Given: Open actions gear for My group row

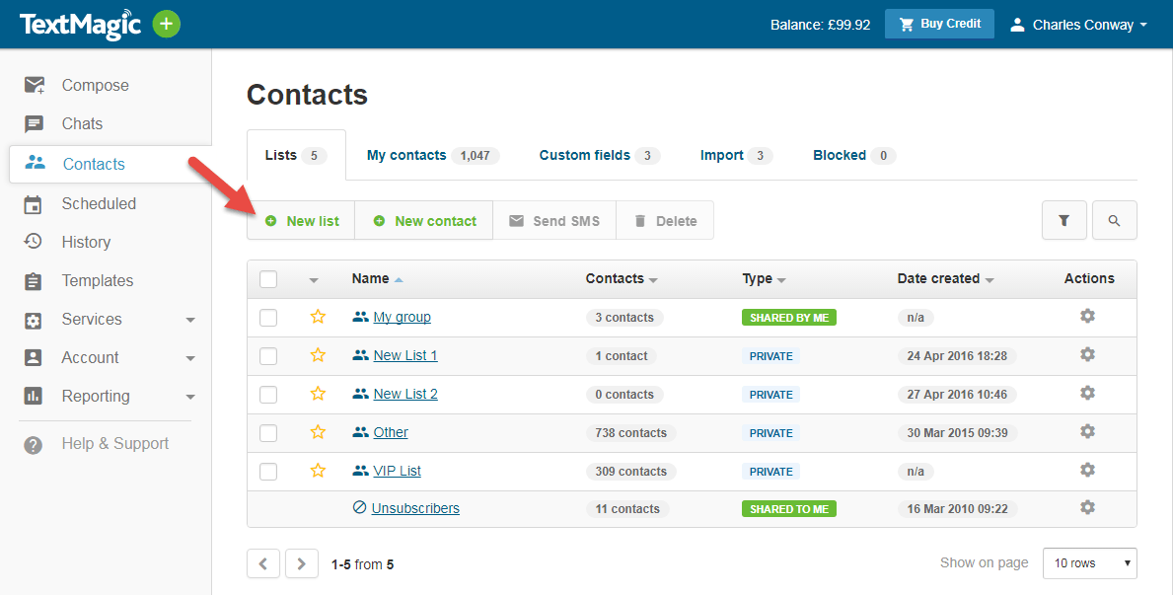Looking at the screenshot, I should (x=1087, y=316).
